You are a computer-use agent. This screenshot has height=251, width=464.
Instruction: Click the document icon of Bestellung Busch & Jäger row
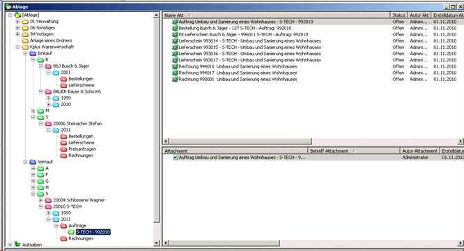pyautogui.click(x=175, y=28)
